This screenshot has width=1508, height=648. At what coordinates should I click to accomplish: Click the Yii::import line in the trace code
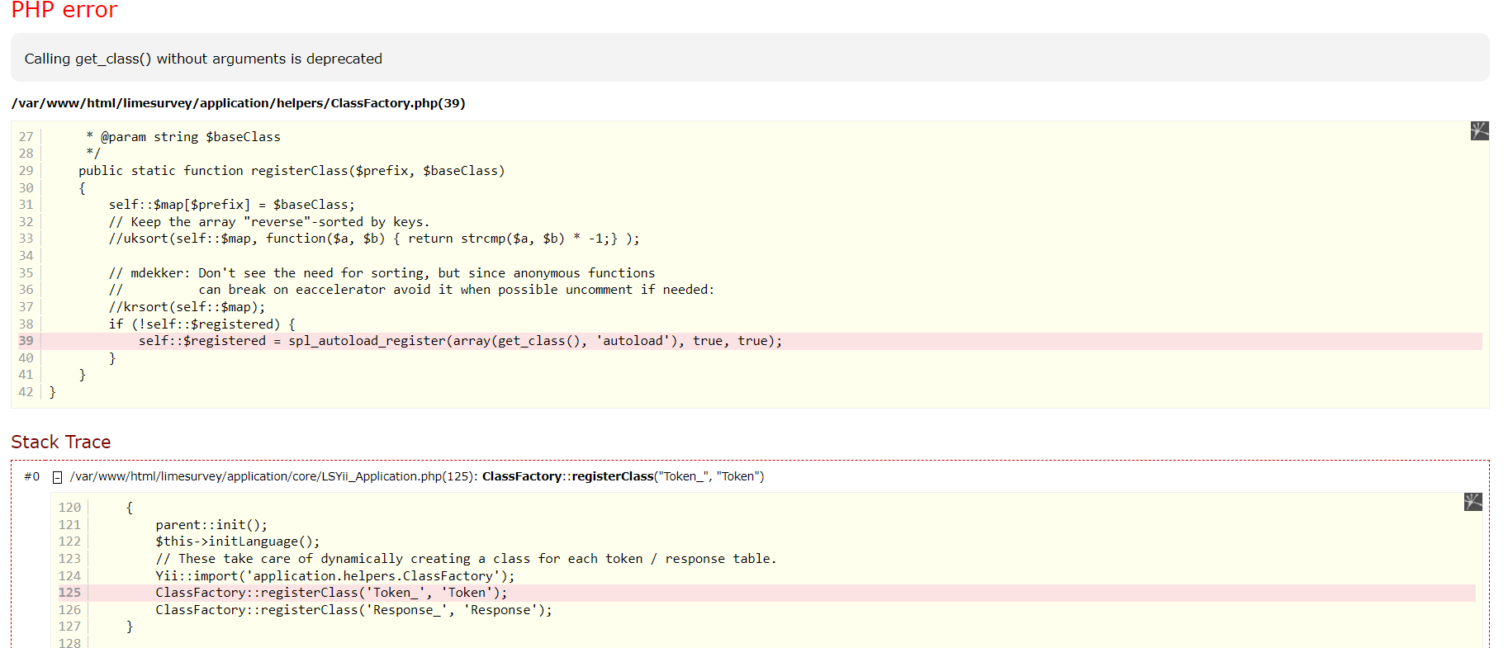334,576
